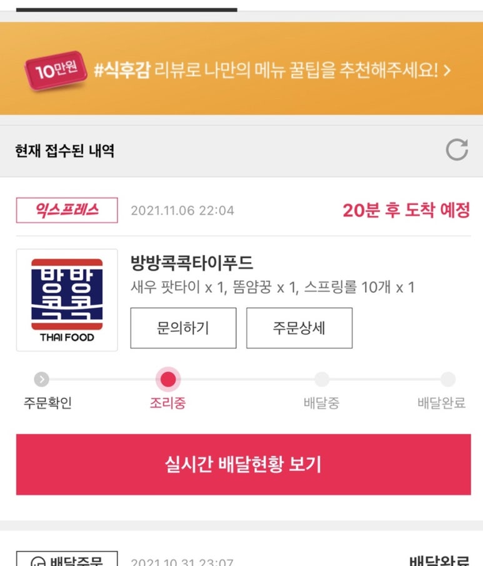This screenshot has width=483, height=566.
Task: Select the 20분 후 도착 예정 status text
Action: pos(406,210)
